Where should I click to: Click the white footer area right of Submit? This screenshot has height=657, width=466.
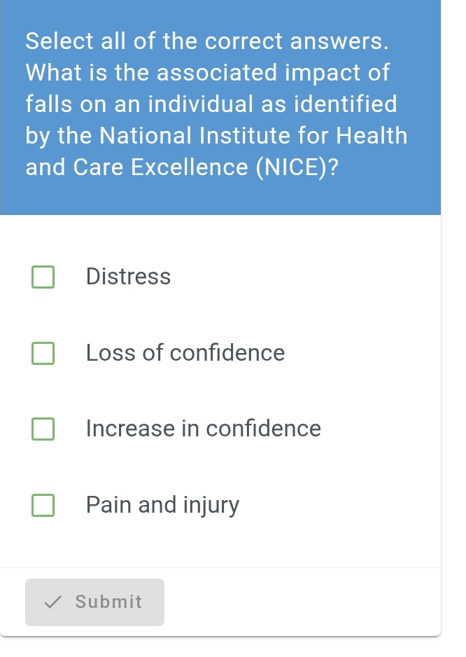coord(301,602)
